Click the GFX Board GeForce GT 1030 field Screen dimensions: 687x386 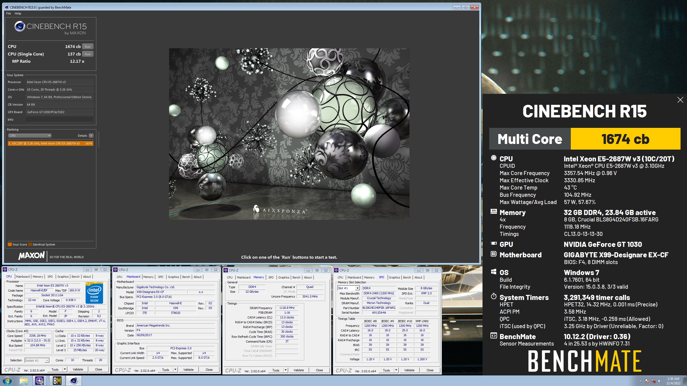click(60, 112)
